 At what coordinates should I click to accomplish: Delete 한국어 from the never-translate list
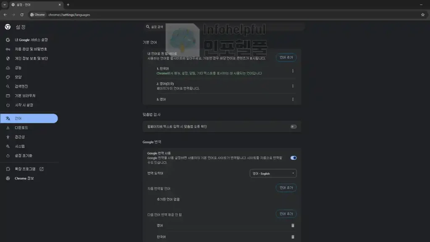tap(293, 237)
